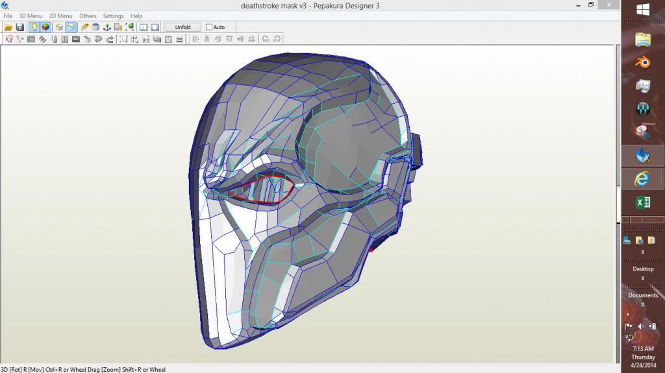Select the edge color tool icon

pos(54,39)
